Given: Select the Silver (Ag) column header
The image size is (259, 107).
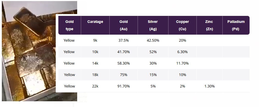Looking at the screenshot, I should coord(153,25).
